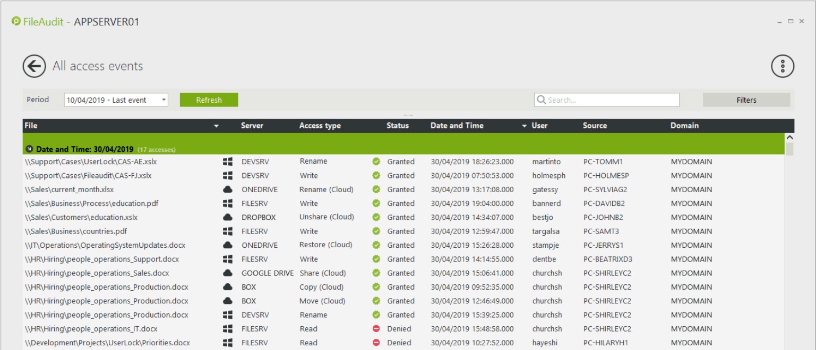Open the Date and Time column dropdown arrow
Screen dimensions: 816x350
coord(525,126)
